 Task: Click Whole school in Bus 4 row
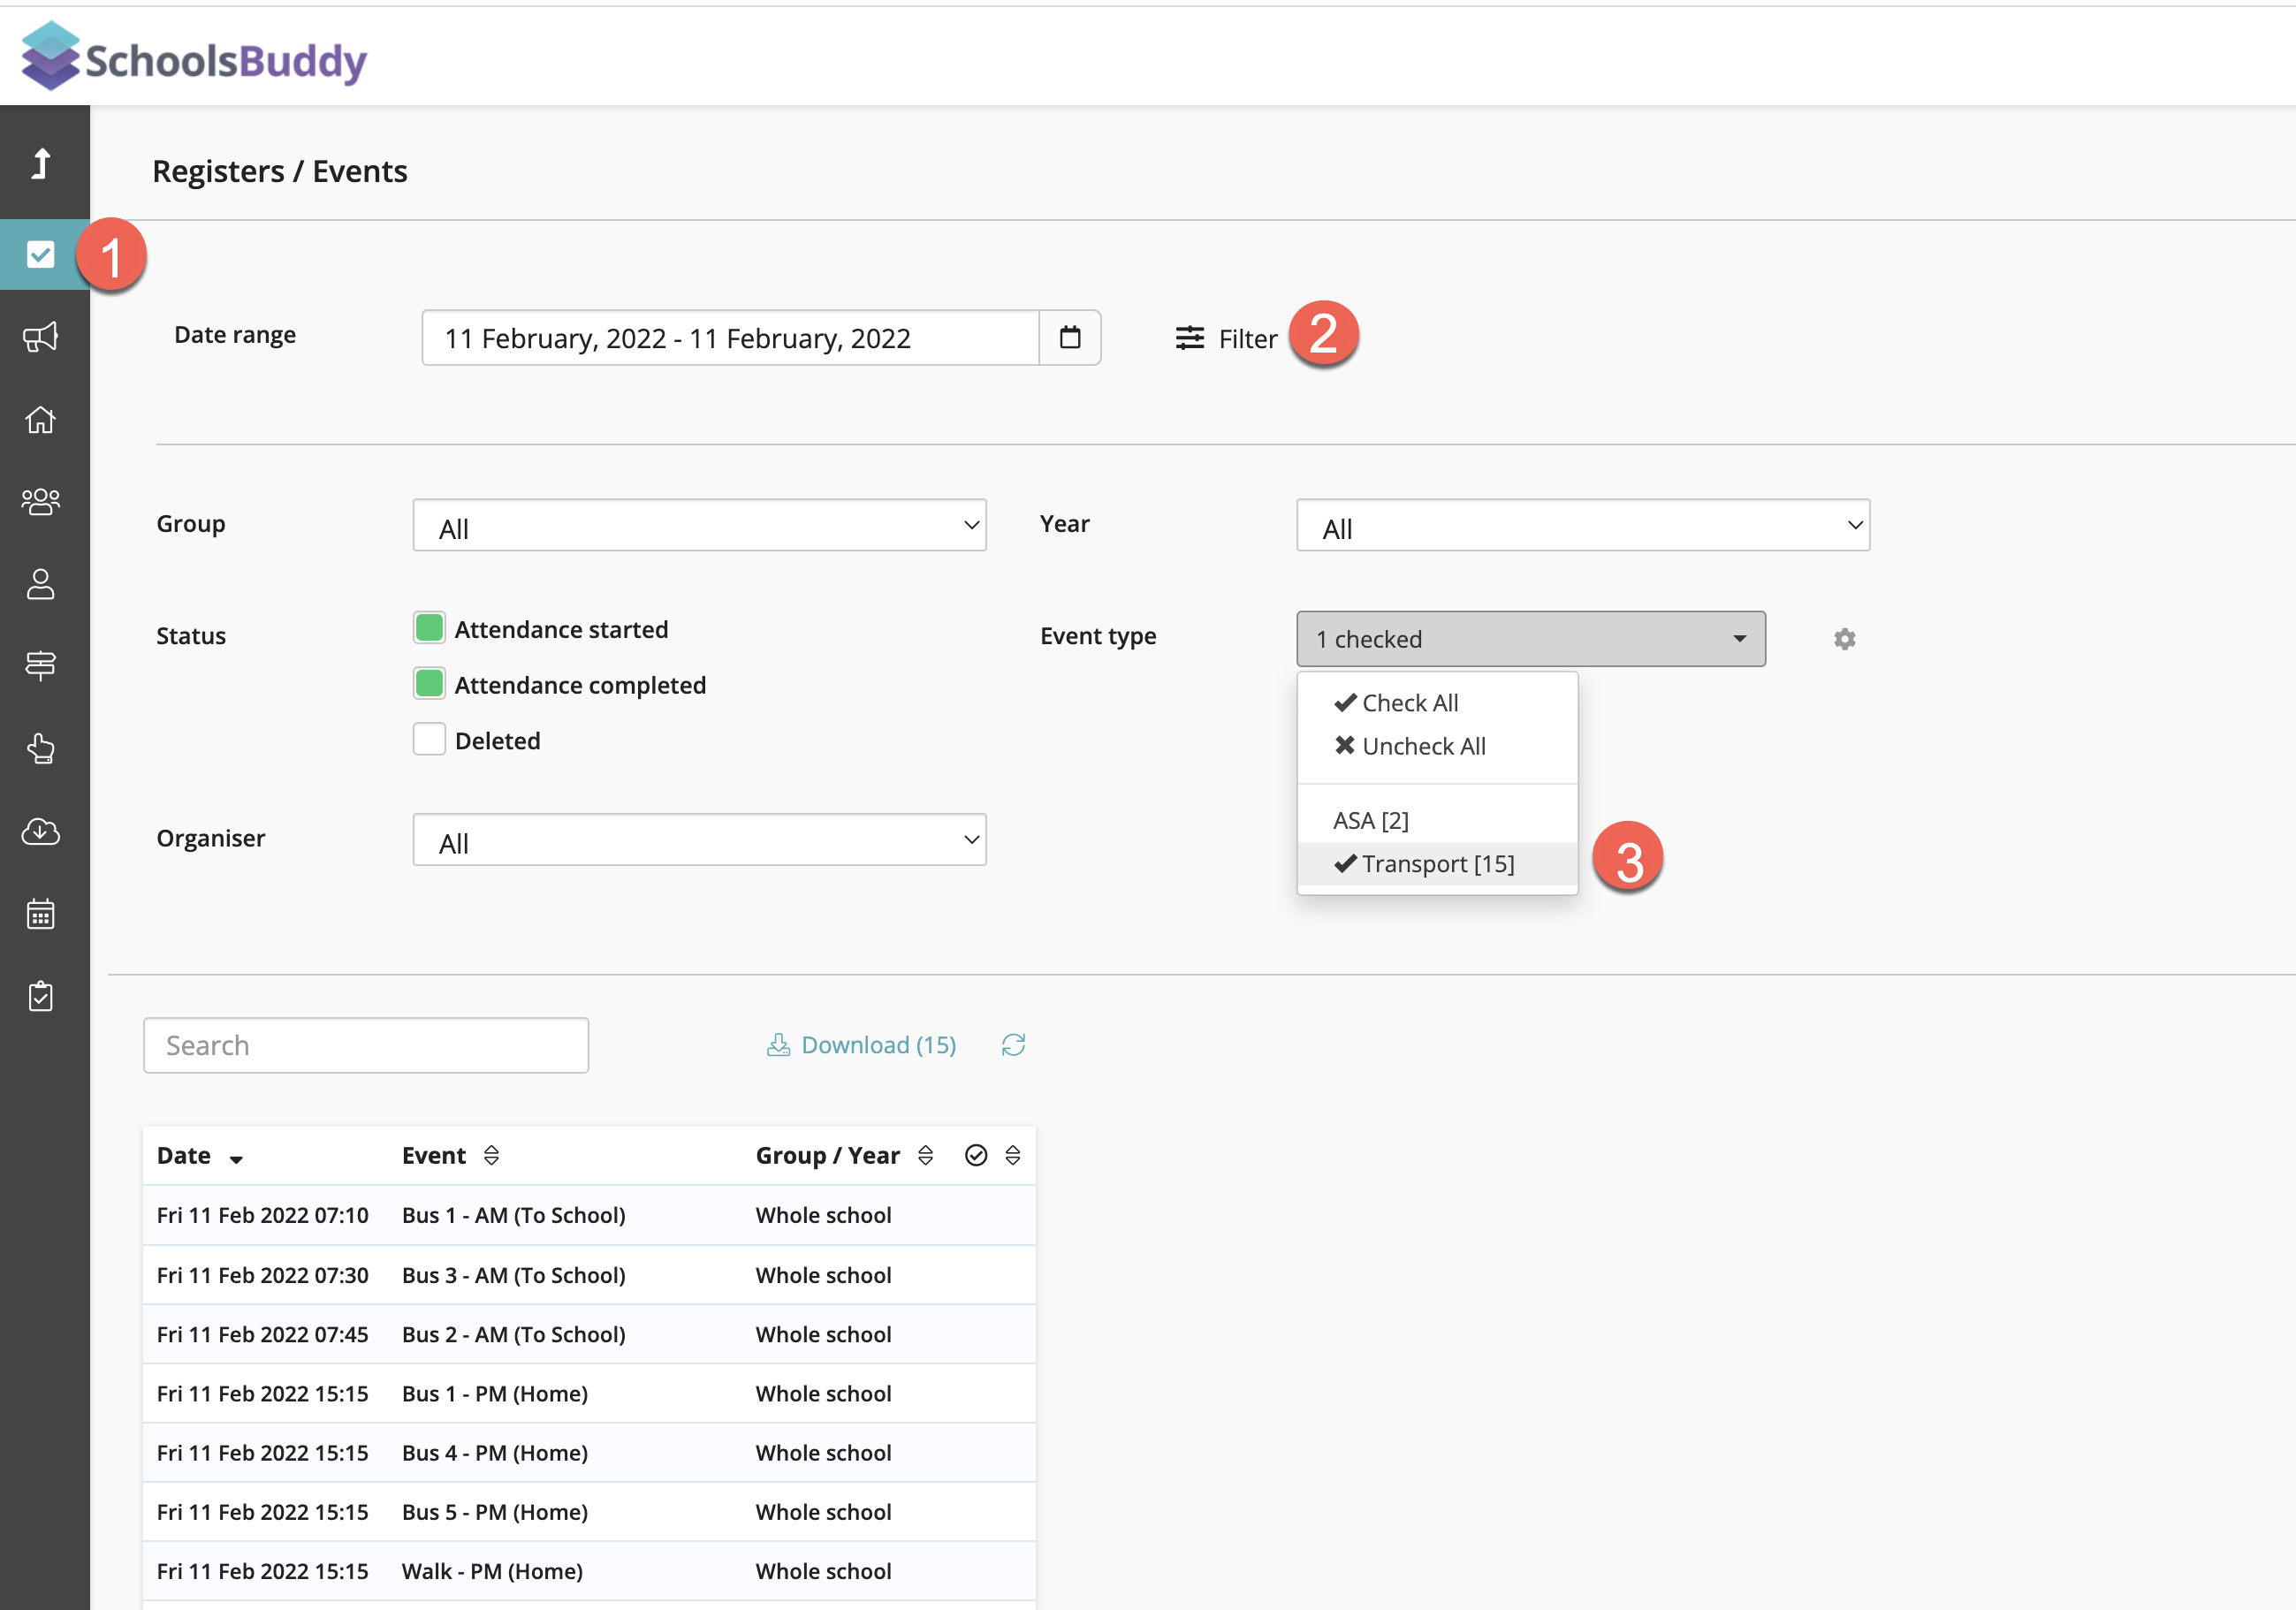pyautogui.click(x=823, y=1452)
